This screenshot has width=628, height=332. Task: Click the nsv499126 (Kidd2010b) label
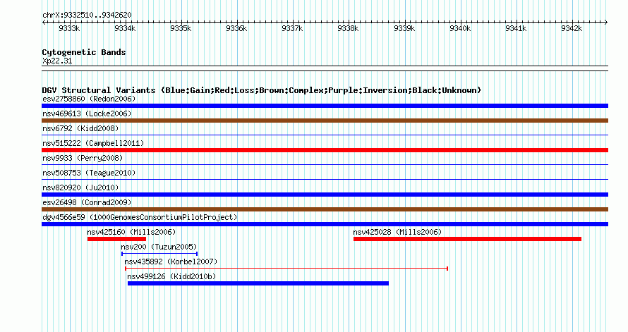[x=171, y=276]
